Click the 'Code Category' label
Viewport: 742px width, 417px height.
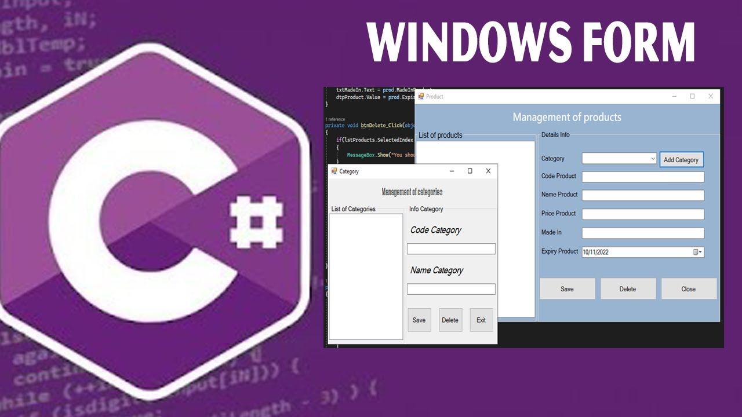coord(436,230)
